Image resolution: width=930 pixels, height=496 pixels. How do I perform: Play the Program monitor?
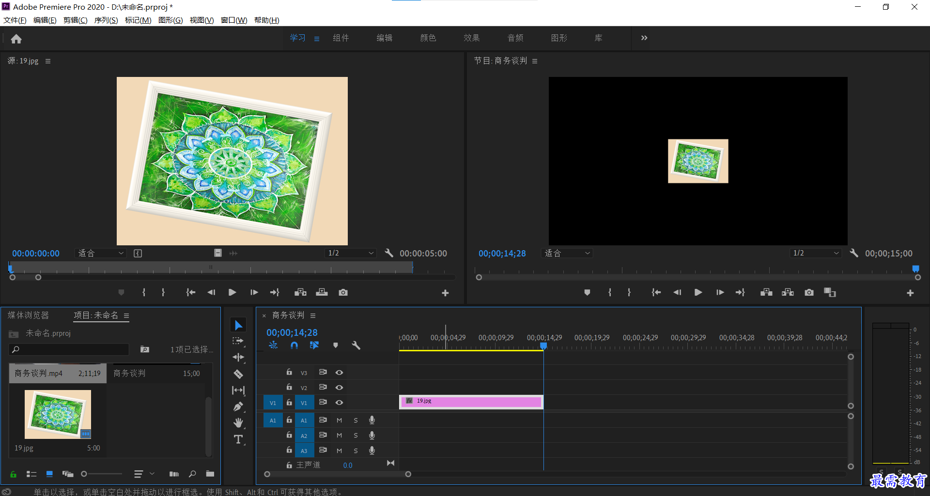698,292
